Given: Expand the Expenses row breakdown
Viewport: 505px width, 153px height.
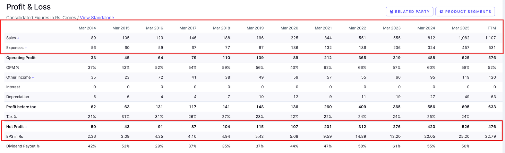Looking at the screenshot, I should click(x=26, y=48).
